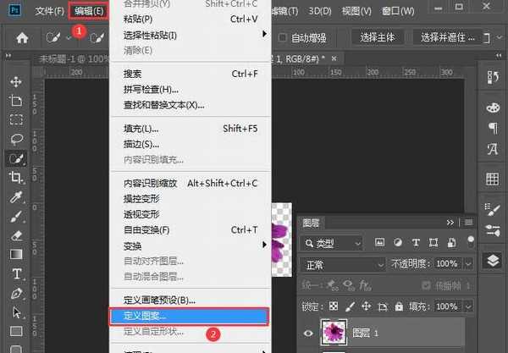508x353 pixels.
Task: Toggle visibility of 图层 1 layer
Action: [308, 333]
